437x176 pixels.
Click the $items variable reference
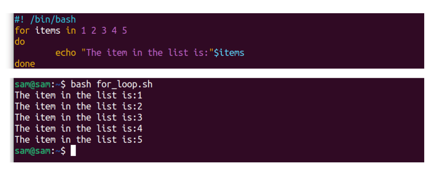[229, 53]
